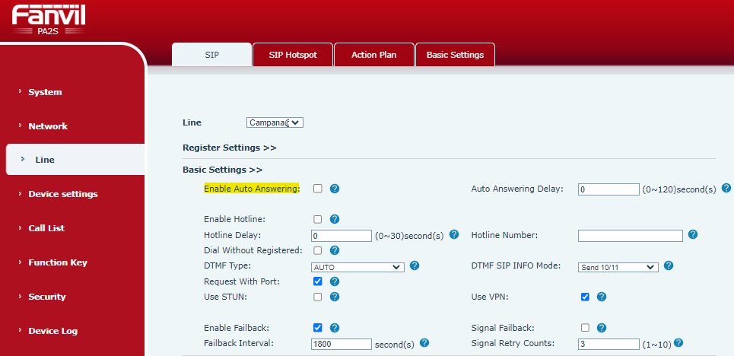This screenshot has width=734, height=356.
Task: Open Function Key in the sidebar
Action: tap(58, 262)
